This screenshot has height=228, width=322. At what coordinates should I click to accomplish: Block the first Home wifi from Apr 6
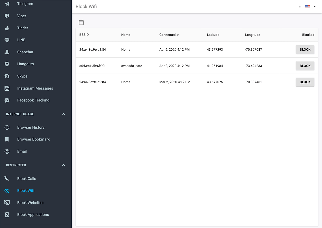305,50
